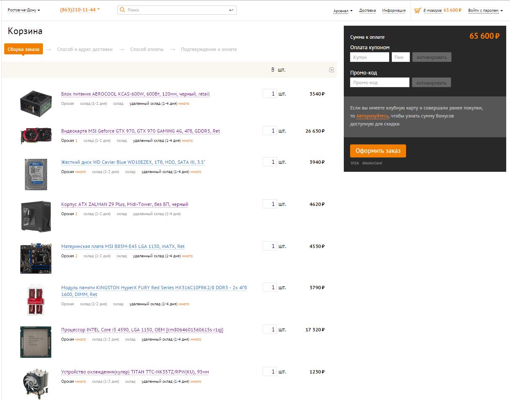Click the Купон input field

point(369,57)
